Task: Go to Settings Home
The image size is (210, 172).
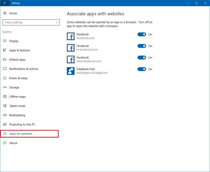Action: pos(13,13)
